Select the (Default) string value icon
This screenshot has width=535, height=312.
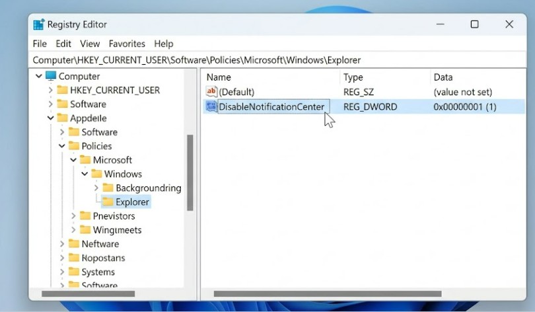coord(211,91)
